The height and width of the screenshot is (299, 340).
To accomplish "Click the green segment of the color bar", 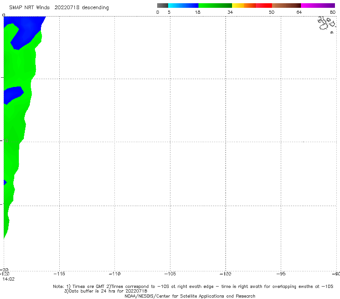I will point(215,6).
